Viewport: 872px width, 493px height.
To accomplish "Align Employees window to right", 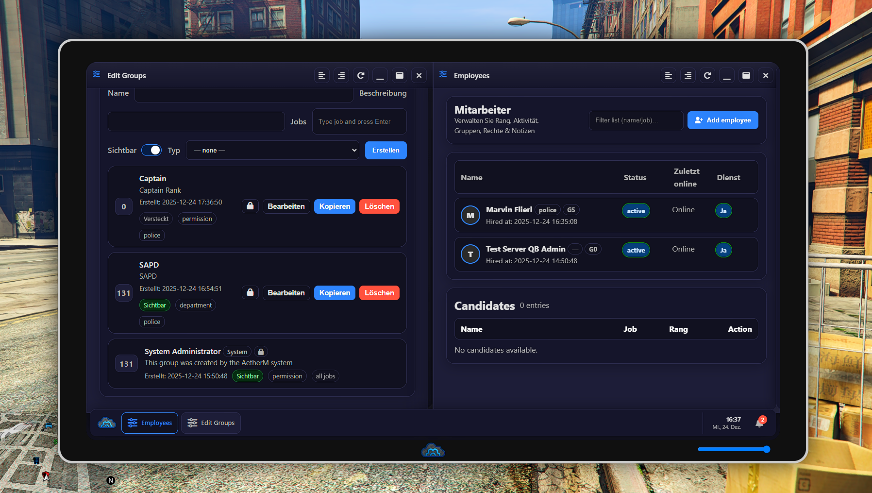I will [x=688, y=76].
